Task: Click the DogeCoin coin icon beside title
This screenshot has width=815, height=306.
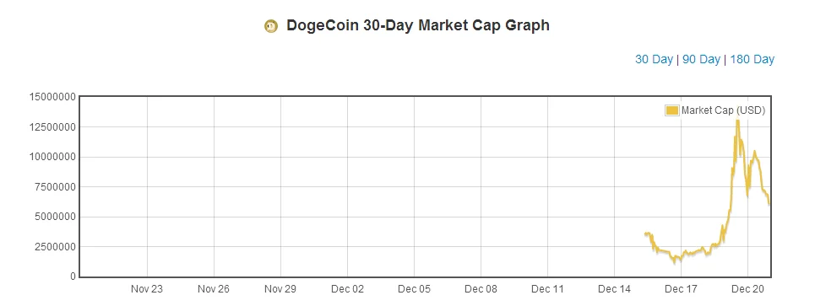Action: (x=271, y=26)
